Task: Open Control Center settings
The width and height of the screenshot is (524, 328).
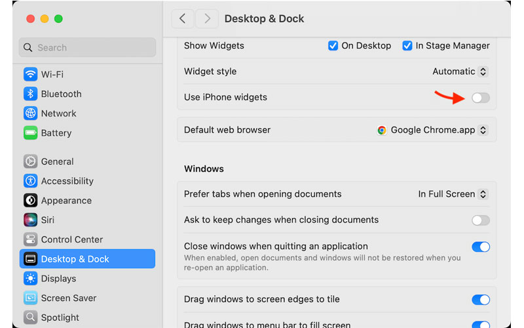Action: coord(87,239)
